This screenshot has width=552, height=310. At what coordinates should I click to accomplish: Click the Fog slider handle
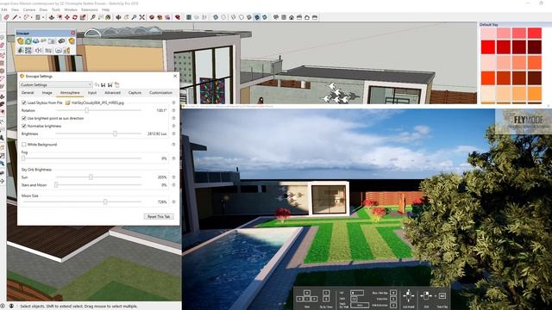click(23, 158)
